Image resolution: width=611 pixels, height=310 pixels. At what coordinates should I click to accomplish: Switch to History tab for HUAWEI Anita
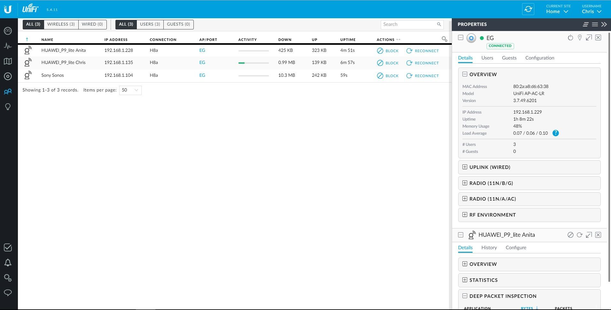coord(489,248)
